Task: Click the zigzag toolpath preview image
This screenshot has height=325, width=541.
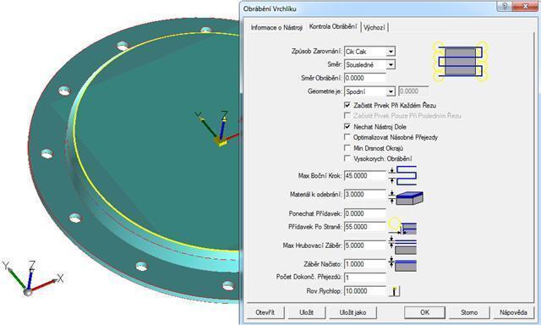Action: point(460,62)
